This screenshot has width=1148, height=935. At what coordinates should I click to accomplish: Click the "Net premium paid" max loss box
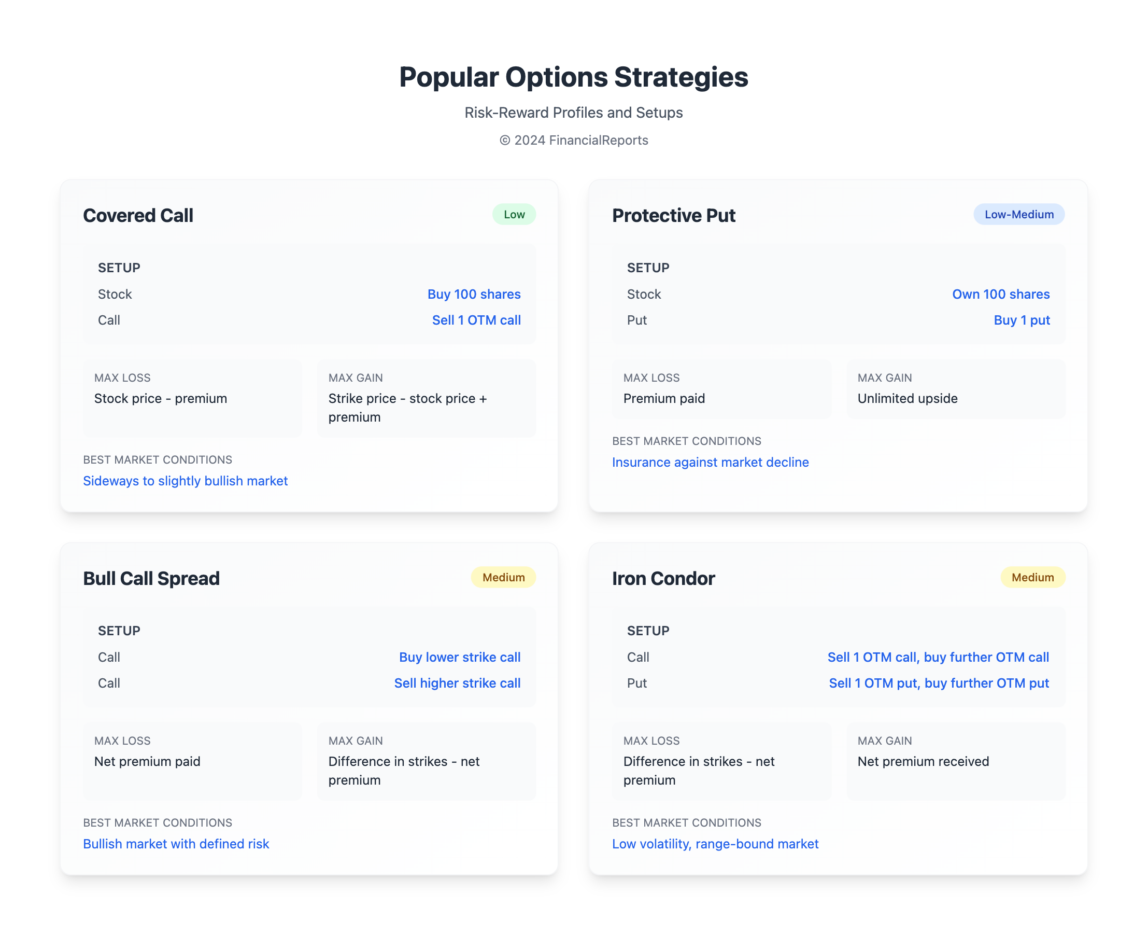coord(192,760)
